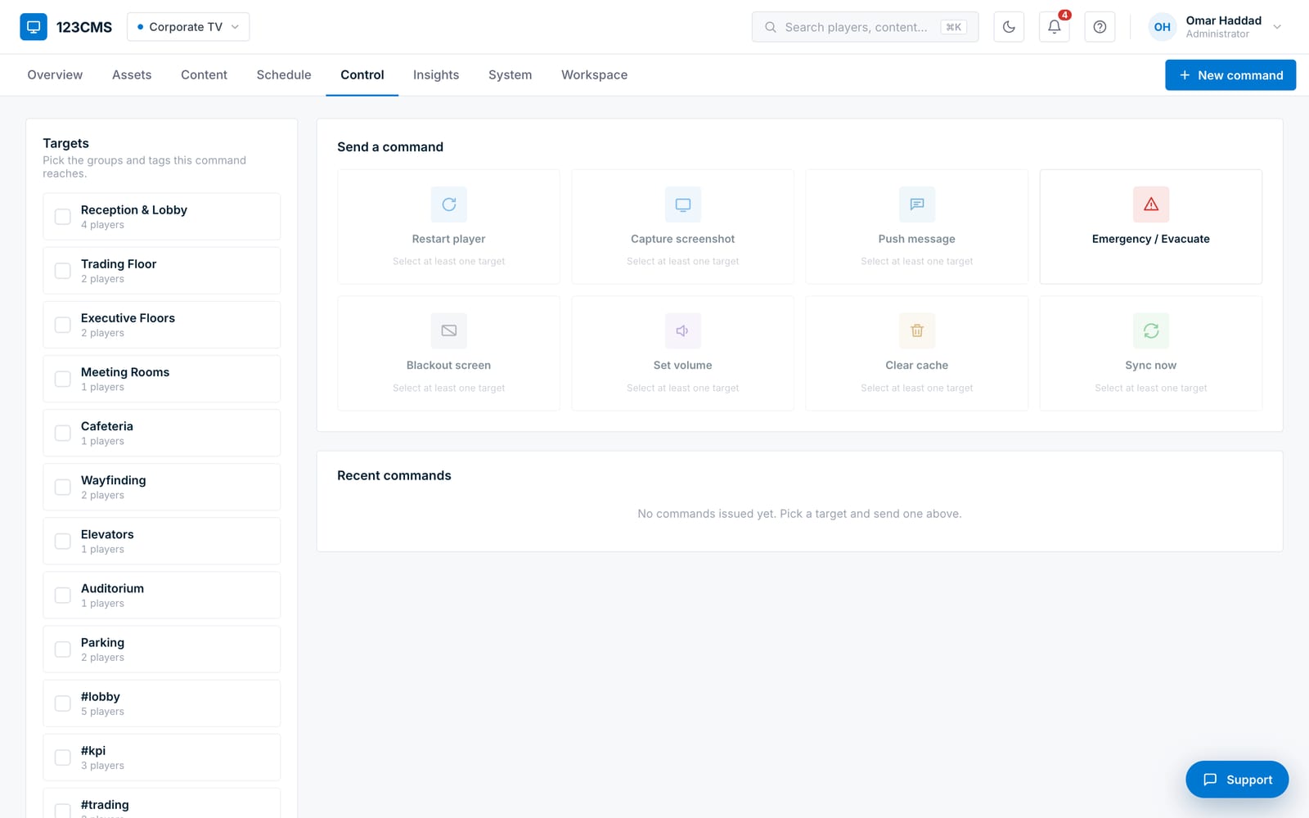Click the Blackout screen label
1309x818 pixels.
pos(449,365)
